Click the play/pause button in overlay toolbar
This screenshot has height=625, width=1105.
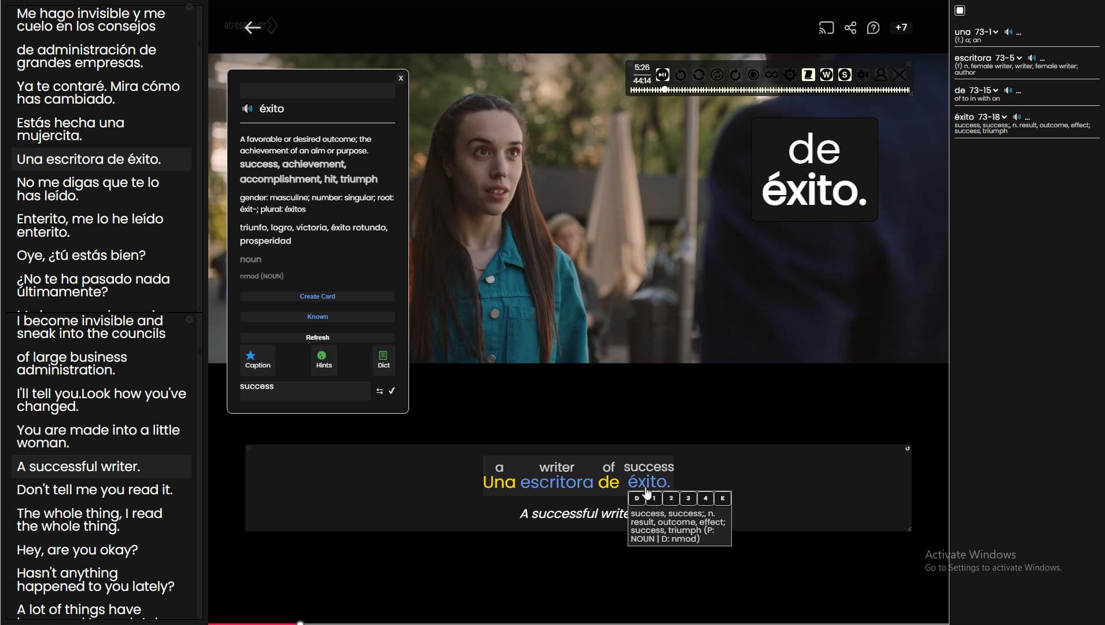[662, 75]
